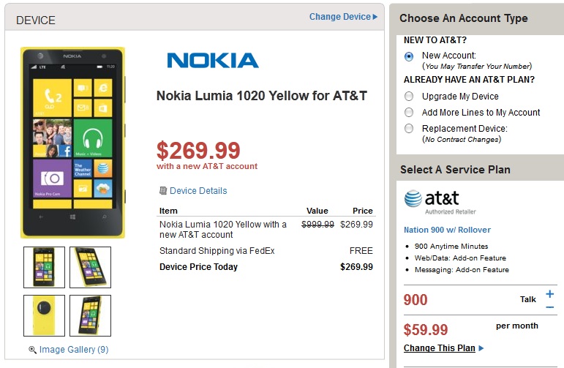Select Add More Lines to My Account
Image resolution: width=564 pixels, height=368 pixels.
(x=408, y=113)
